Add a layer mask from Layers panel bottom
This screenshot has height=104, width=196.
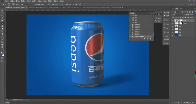pos(182,103)
